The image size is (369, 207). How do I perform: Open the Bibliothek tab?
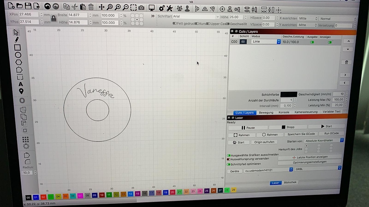(x=290, y=182)
